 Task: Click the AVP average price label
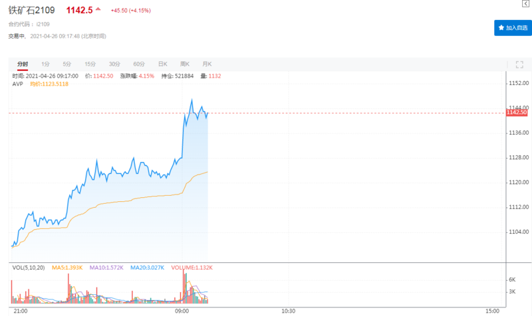[x=18, y=84]
